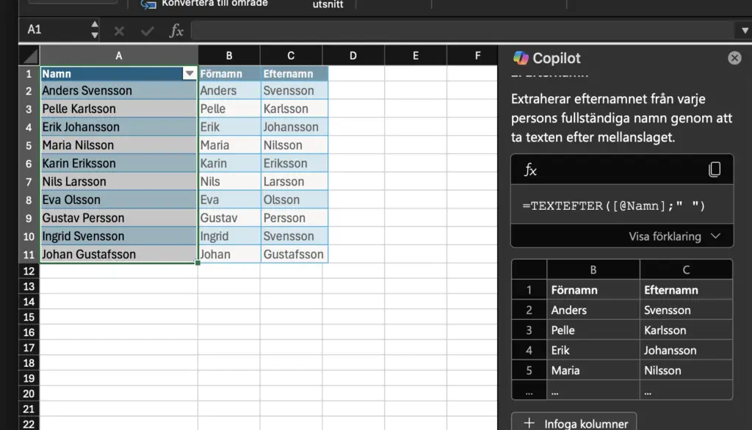Select row 12 header
Image resolution: width=752 pixels, height=430 pixels.
click(x=29, y=271)
